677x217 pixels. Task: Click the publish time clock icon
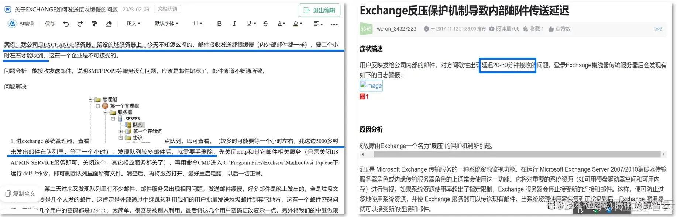[426, 29]
